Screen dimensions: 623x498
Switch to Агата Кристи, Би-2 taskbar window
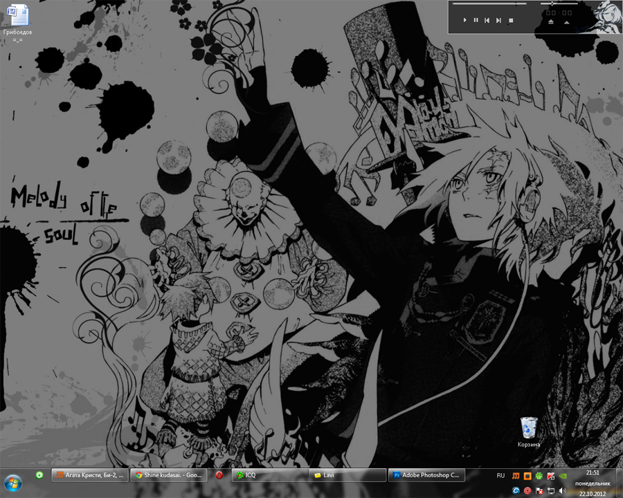click(x=89, y=475)
